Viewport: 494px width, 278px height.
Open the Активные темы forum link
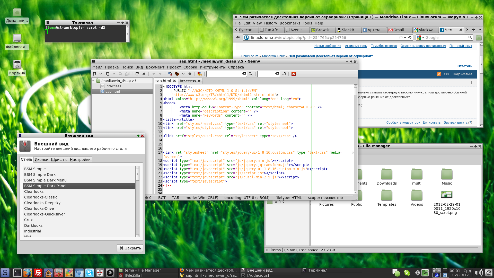tap(356, 46)
